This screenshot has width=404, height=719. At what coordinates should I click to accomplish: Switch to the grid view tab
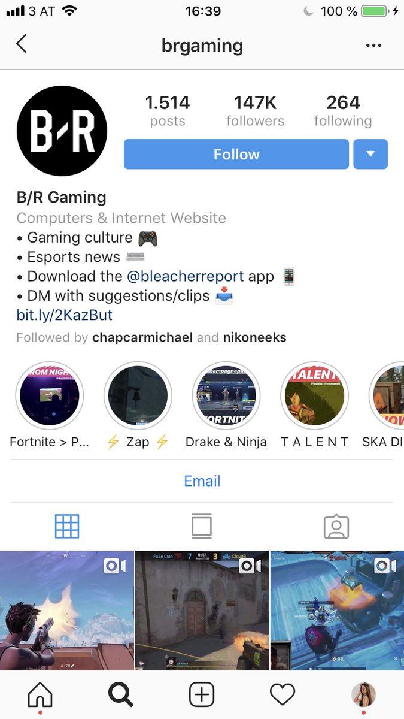coord(67,526)
